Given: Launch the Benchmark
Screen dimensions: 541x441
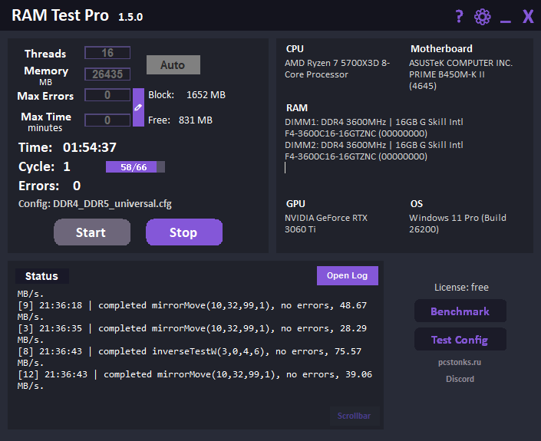Looking at the screenshot, I should point(460,311).
